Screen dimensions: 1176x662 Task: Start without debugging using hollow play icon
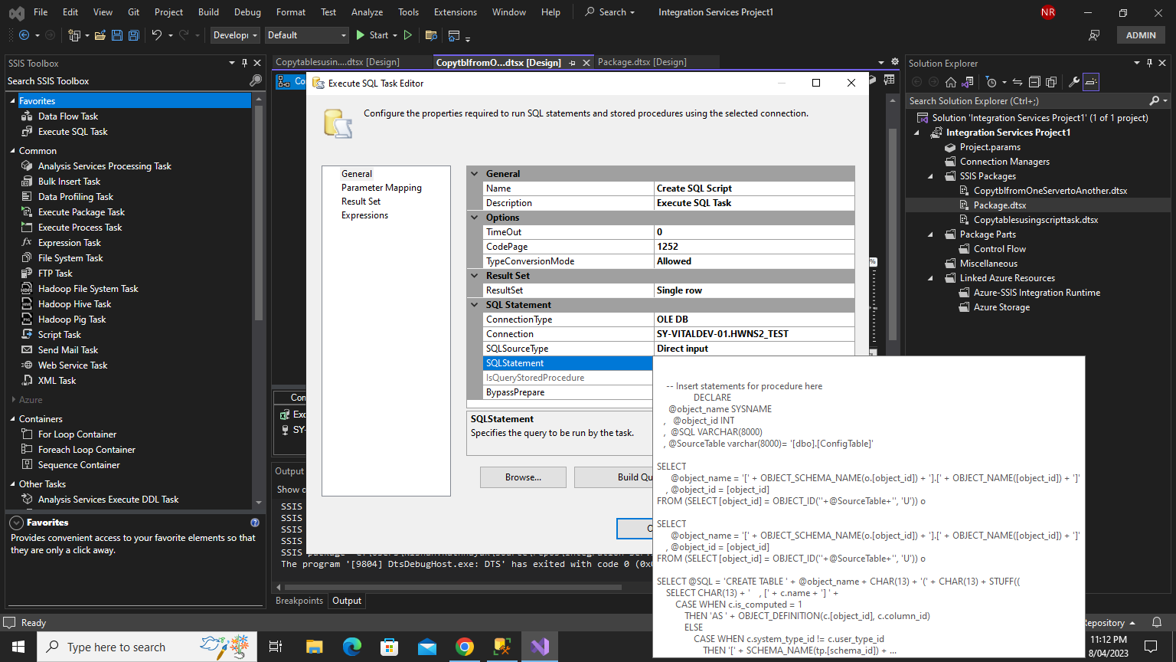pyautogui.click(x=408, y=35)
